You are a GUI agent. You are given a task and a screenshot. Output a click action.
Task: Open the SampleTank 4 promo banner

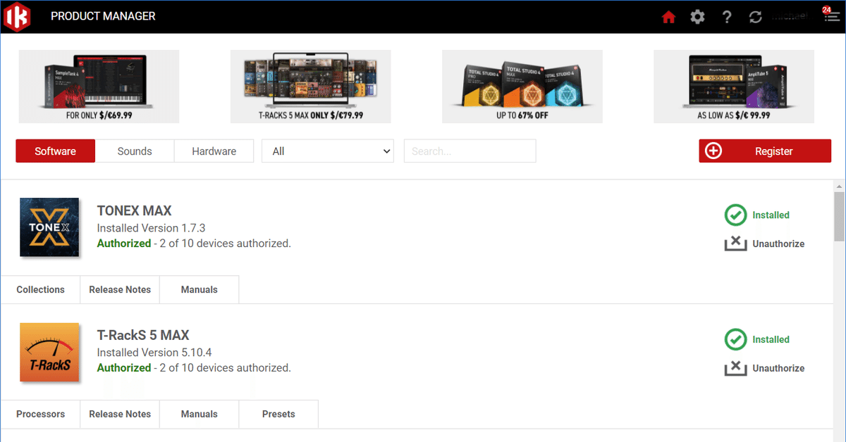(99, 86)
